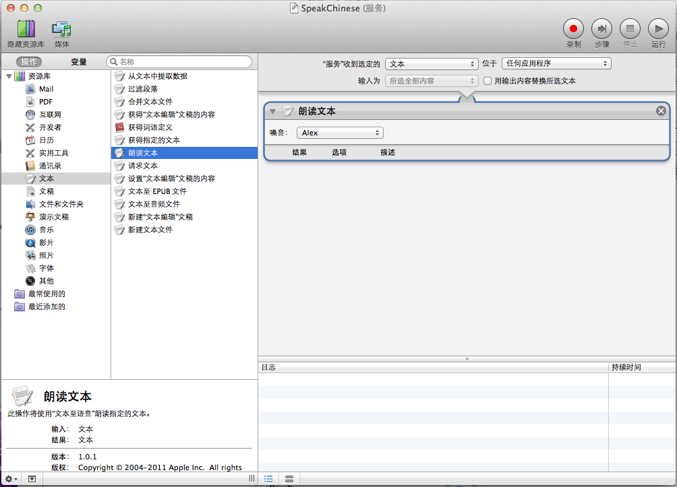Open the 结果 tab of the action
Viewport: 677px width, 487px height.
pyautogui.click(x=299, y=152)
